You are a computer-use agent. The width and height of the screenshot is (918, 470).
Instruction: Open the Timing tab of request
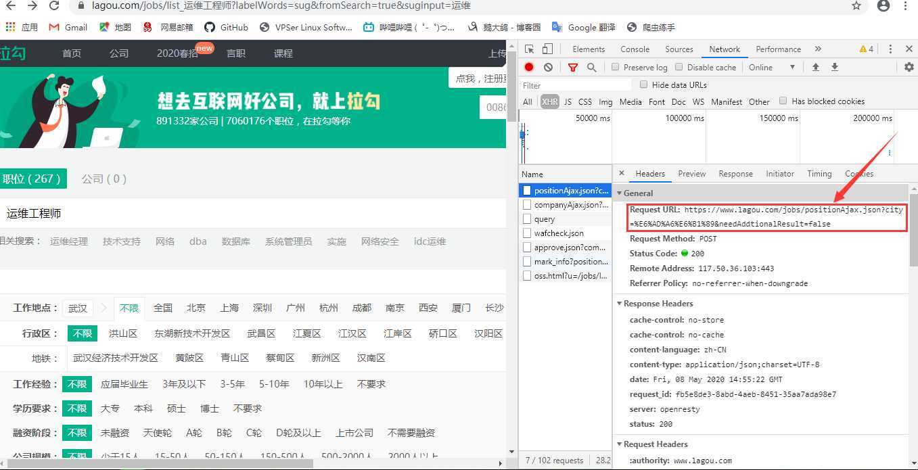pyautogui.click(x=819, y=174)
